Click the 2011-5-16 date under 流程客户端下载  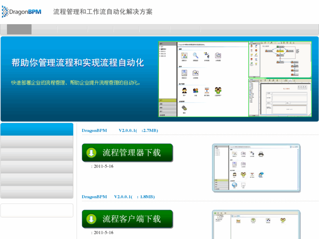click(104, 232)
